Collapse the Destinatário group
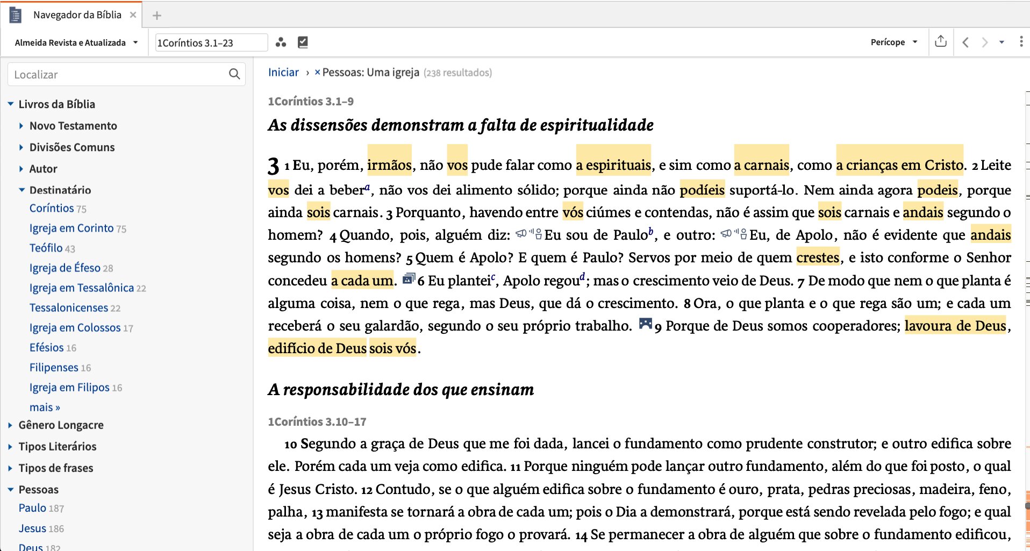The width and height of the screenshot is (1030, 551). tap(22, 190)
